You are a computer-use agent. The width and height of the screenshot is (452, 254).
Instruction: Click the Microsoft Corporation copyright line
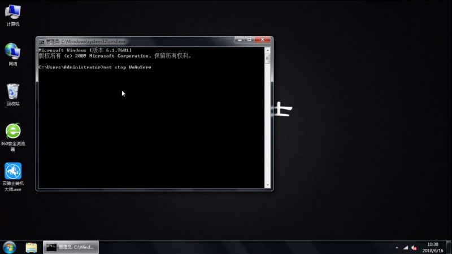click(115, 56)
